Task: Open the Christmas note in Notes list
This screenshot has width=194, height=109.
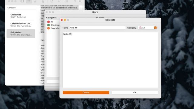Action: 21,16
